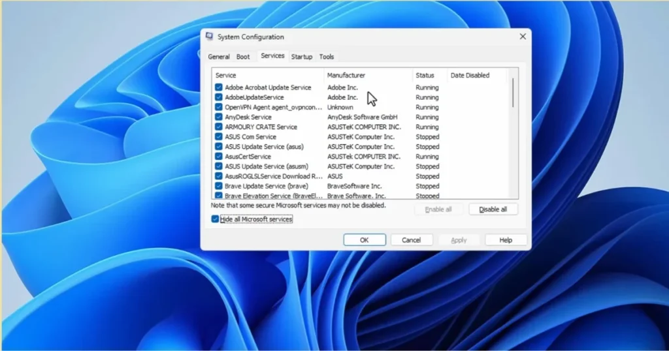The width and height of the screenshot is (669, 351).
Task: Uncheck the AdobeUpdateService checkbox
Action: (x=218, y=97)
